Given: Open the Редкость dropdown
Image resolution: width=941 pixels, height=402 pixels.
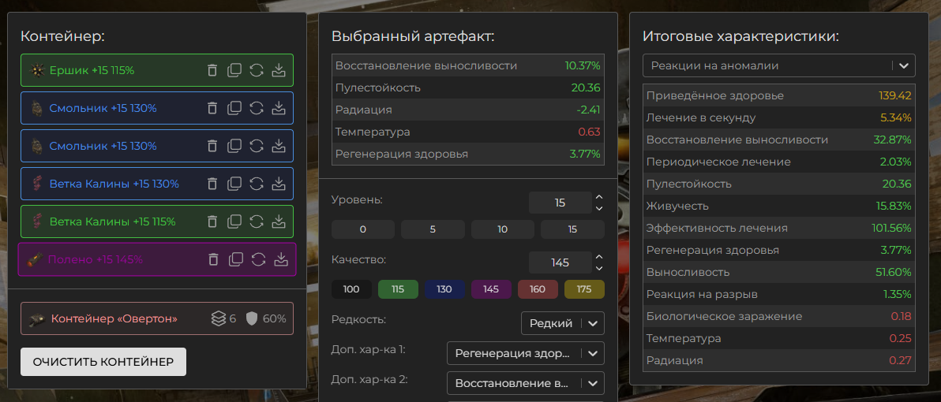Looking at the screenshot, I should tap(562, 323).
